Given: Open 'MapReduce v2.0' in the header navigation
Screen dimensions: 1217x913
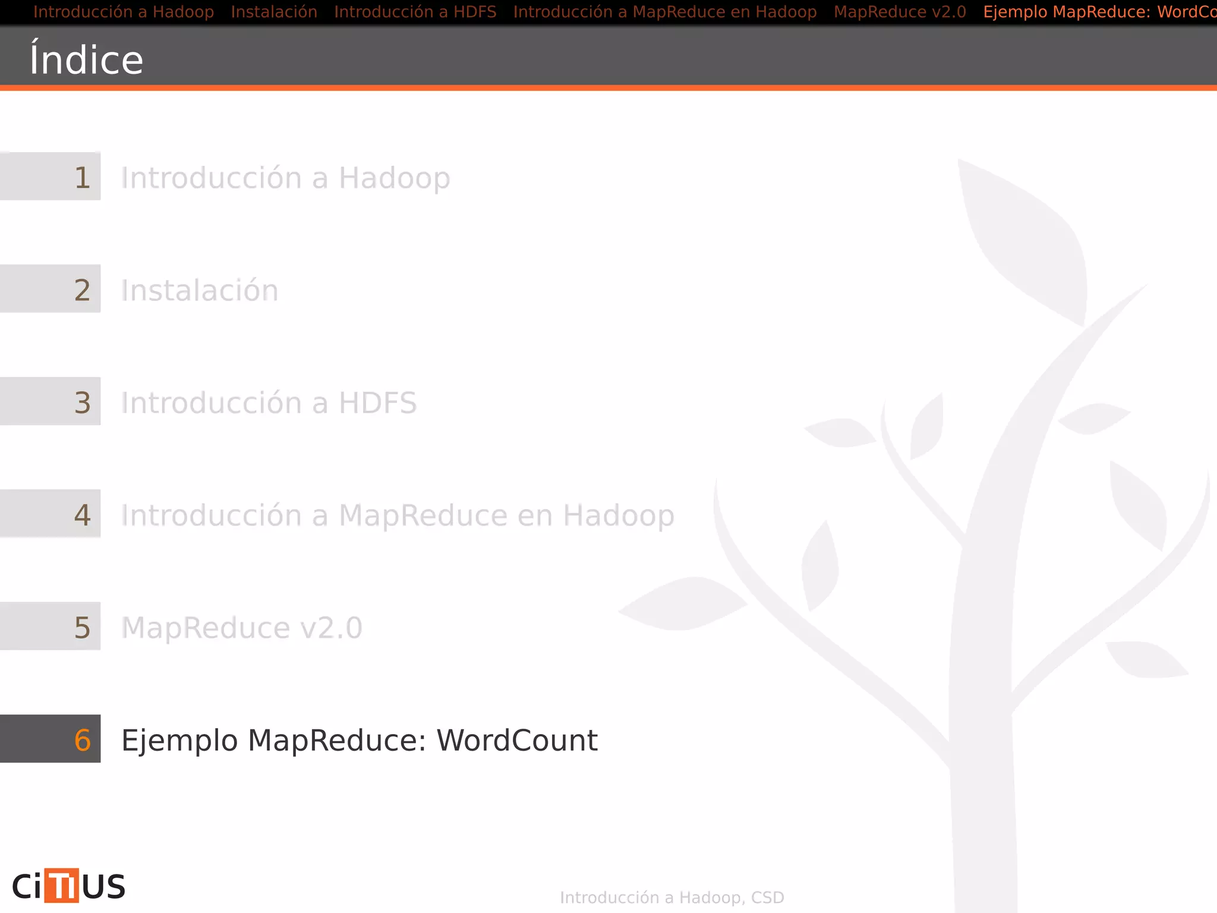Looking at the screenshot, I should click(900, 12).
